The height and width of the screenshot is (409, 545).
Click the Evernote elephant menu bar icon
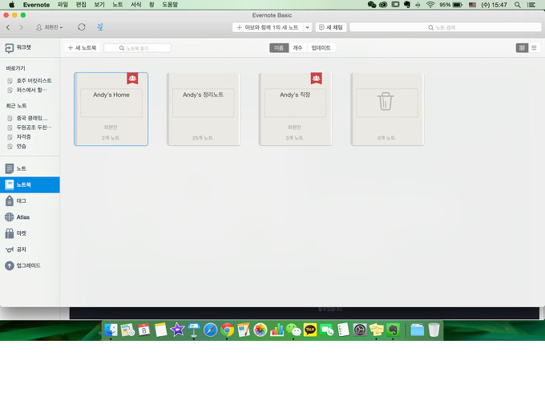click(x=406, y=5)
